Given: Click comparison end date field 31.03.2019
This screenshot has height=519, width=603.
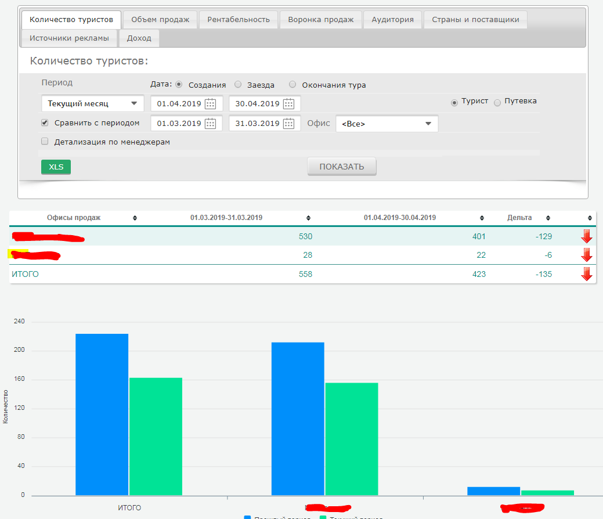Looking at the screenshot, I should tap(265, 124).
